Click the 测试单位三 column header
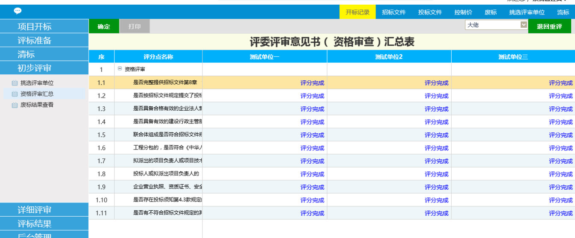 [x=513, y=57]
